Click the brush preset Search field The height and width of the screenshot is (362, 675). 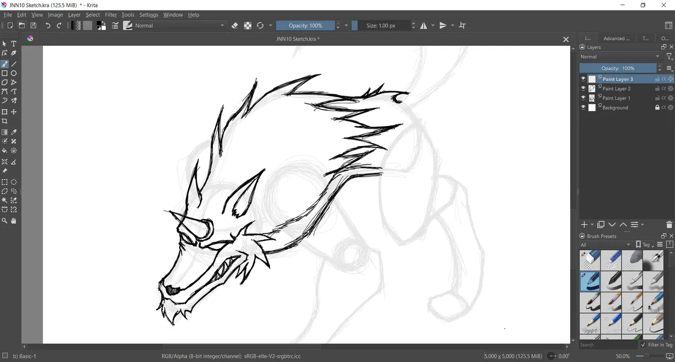(x=607, y=345)
